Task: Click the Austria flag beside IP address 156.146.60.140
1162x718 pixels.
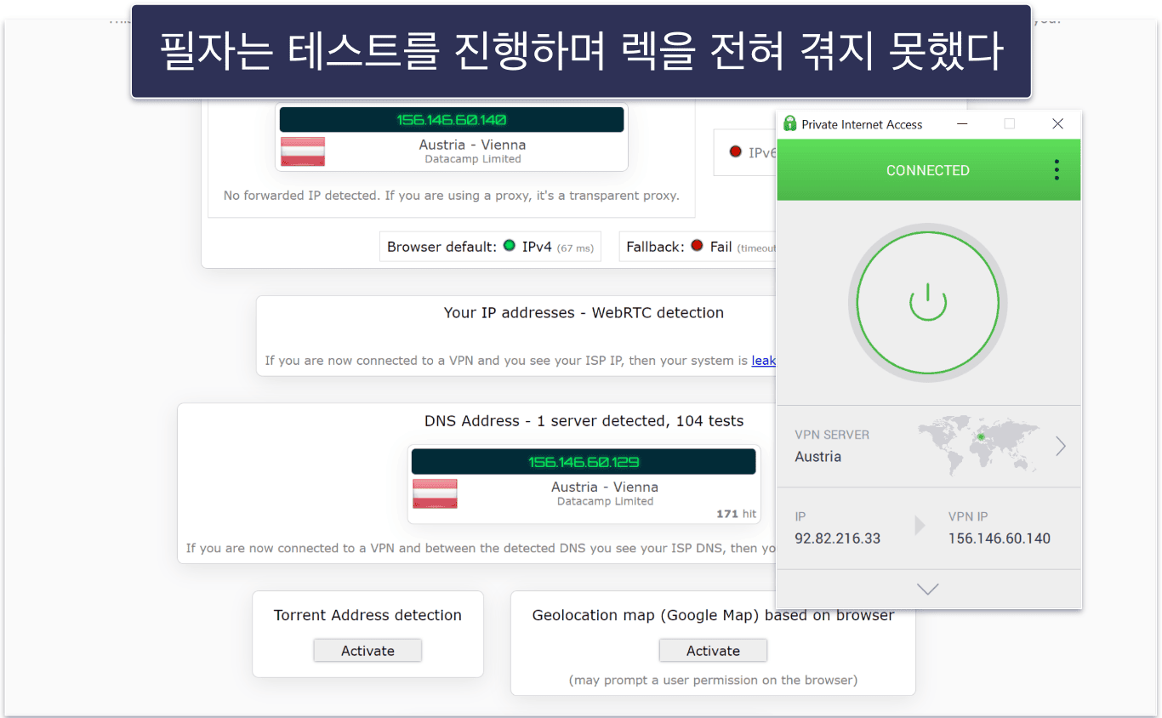Action: click(303, 151)
